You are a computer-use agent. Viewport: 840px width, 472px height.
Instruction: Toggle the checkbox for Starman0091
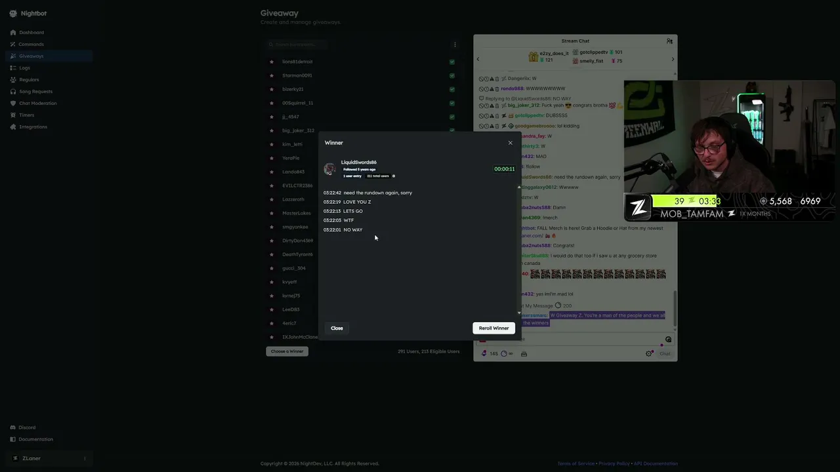coord(452,75)
